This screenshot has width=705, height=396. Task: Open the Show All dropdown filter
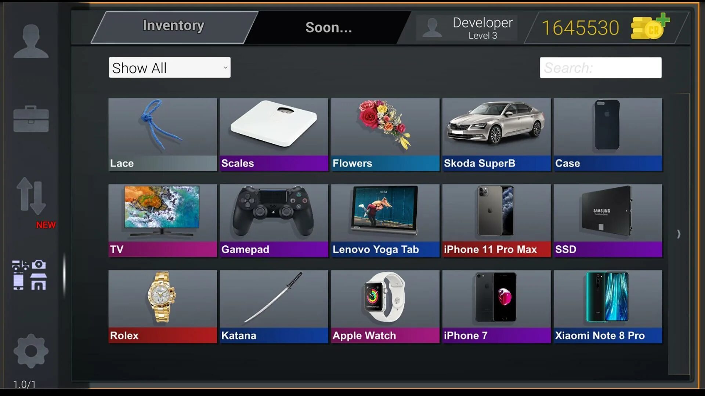coord(170,68)
